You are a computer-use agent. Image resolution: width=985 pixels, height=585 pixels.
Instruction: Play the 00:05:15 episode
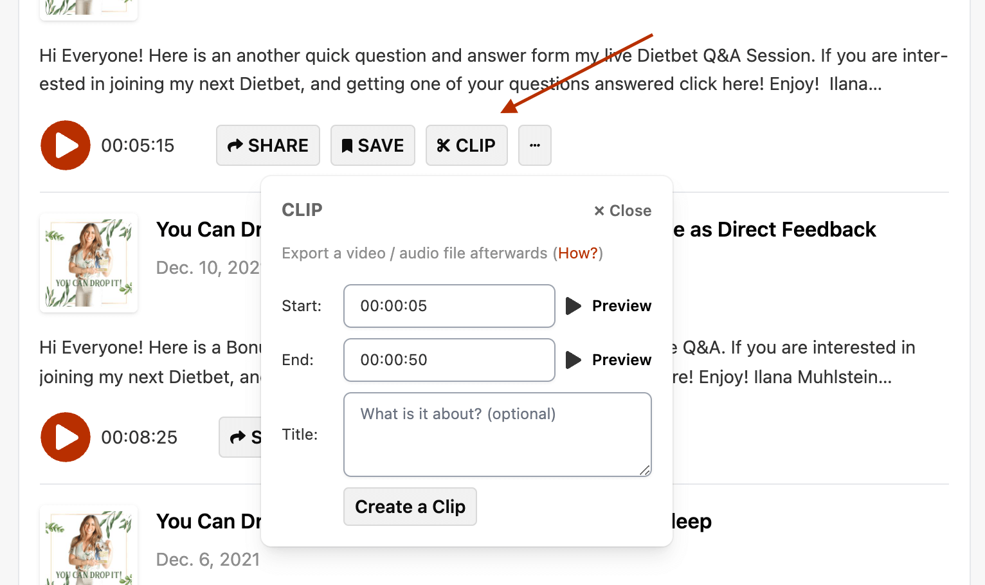(66, 145)
